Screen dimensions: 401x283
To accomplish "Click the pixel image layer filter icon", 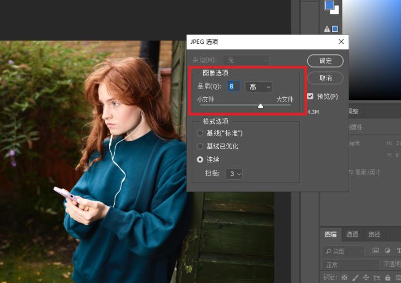I will [x=376, y=251].
